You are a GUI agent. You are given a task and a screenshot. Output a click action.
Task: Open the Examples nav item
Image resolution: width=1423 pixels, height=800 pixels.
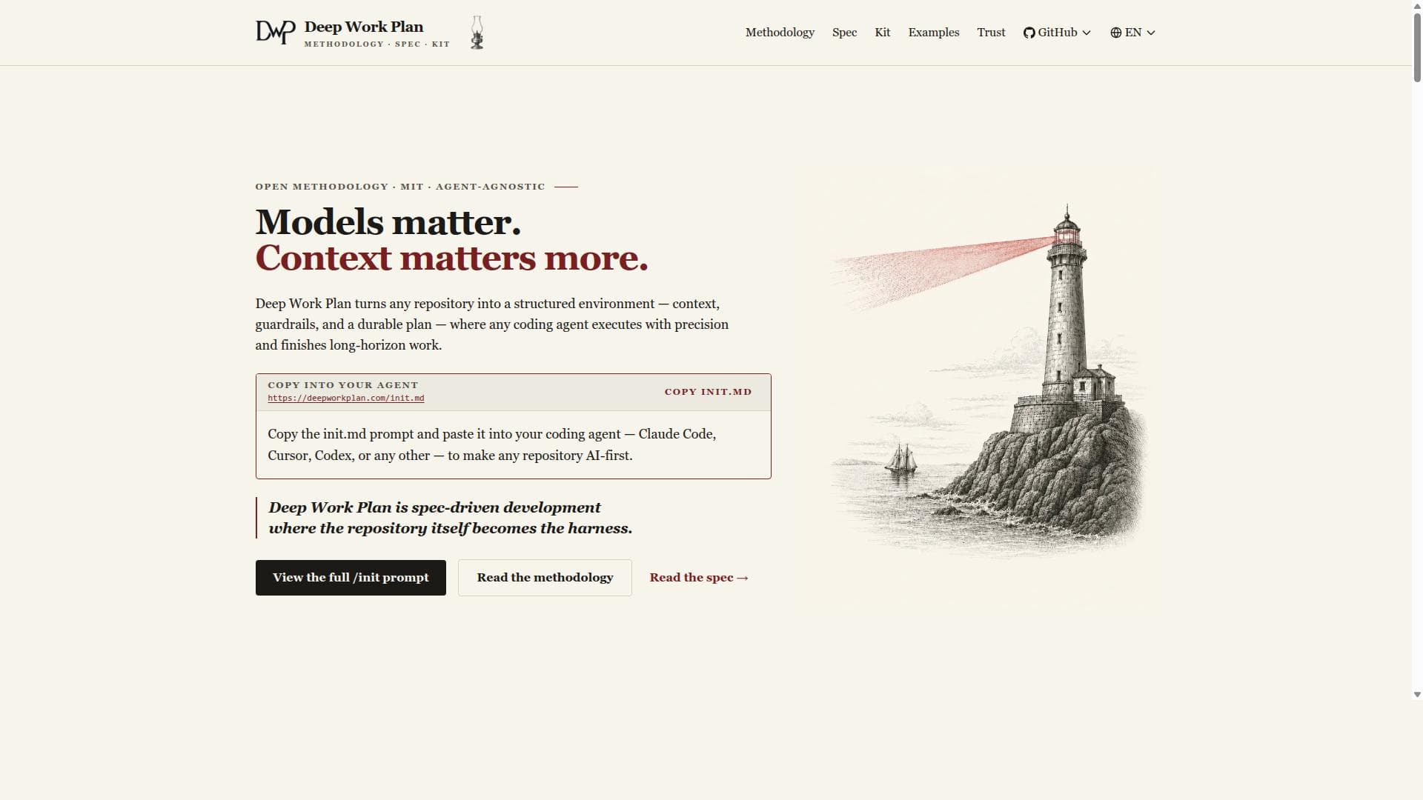934,33
